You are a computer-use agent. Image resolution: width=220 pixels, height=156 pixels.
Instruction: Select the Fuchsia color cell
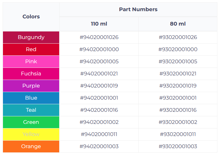point(31,74)
